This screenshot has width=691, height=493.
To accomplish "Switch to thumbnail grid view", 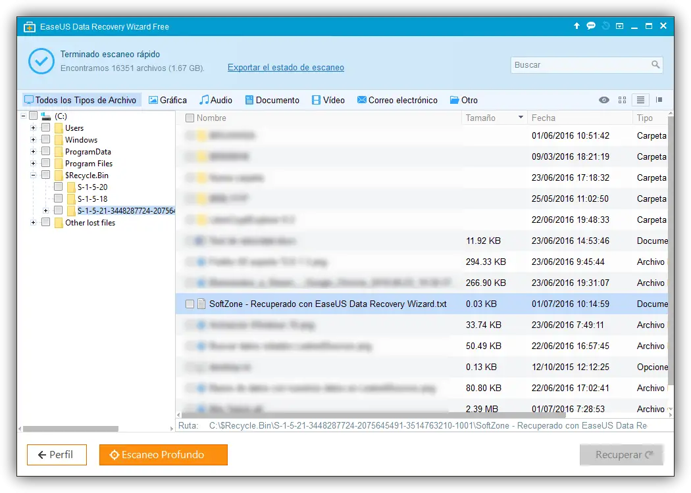I will [x=623, y=100].
